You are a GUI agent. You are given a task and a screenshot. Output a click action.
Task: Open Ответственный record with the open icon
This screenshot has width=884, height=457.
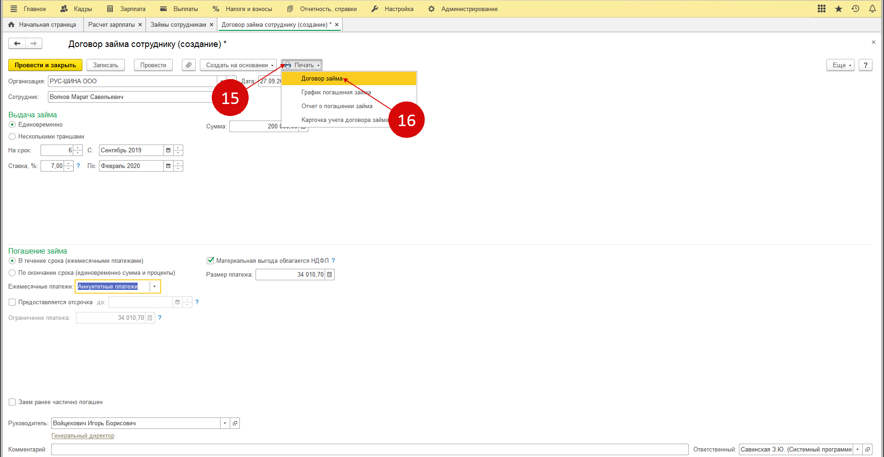(867, 449)
